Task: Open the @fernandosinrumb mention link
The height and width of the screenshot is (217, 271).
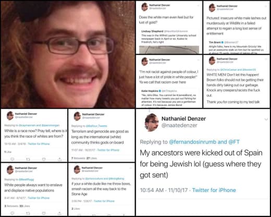Action: pos(193,142)
